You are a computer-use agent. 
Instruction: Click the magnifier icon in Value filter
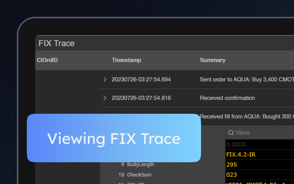tap(231, 133)
